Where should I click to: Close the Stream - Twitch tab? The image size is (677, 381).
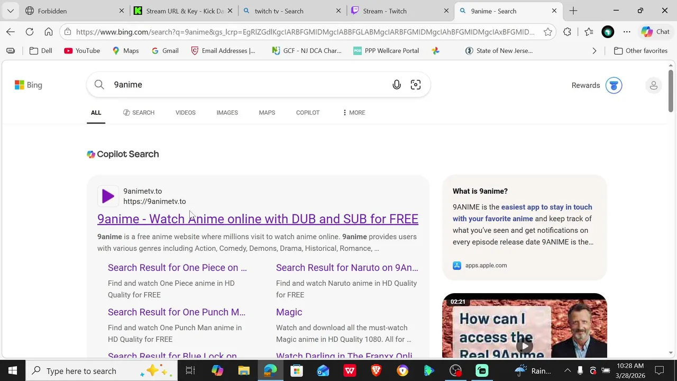(x=446, y=11)
